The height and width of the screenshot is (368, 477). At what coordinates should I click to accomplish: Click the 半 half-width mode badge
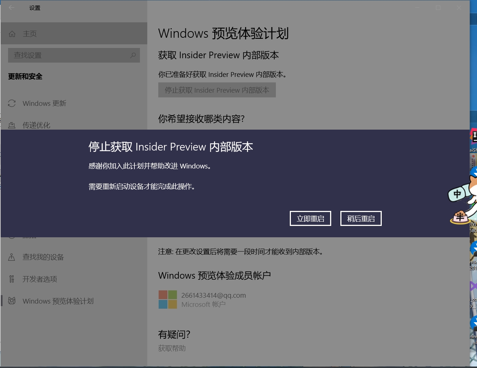(459, 217)
